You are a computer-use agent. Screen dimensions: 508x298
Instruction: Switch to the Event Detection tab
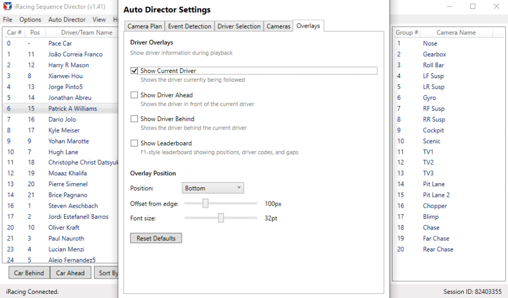[x=189, y=26]
